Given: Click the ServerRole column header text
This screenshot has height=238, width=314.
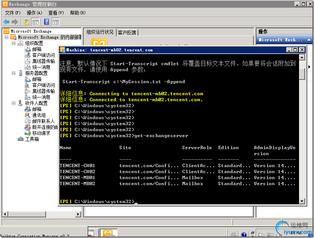Looking at the screenshot, I should 197,148.
